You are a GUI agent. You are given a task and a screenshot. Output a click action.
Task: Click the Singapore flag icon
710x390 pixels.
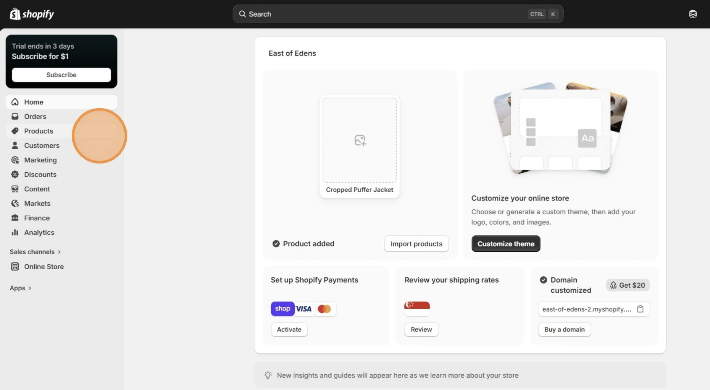coord(417,309)
